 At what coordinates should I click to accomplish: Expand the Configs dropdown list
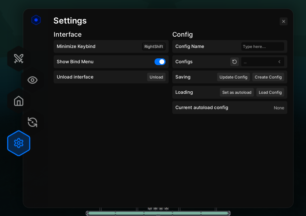click(x=262, y=62)
